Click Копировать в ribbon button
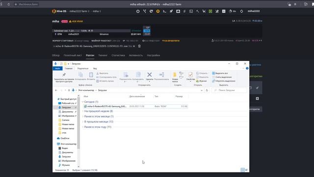 (138, 77)
